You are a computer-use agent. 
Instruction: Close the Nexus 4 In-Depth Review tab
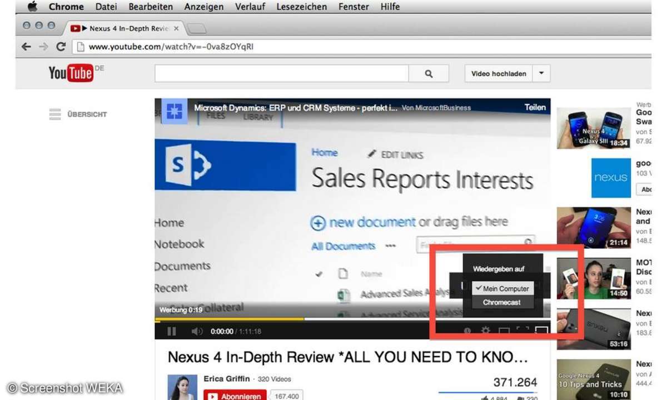click(176, 28)
